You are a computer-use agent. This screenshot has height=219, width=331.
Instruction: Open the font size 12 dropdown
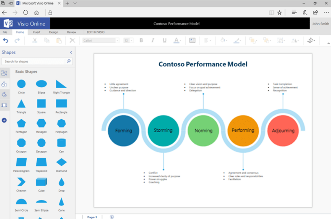[x=128, y=40]
